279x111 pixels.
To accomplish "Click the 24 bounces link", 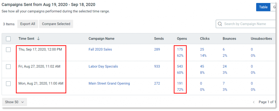I will pos(225,66).
